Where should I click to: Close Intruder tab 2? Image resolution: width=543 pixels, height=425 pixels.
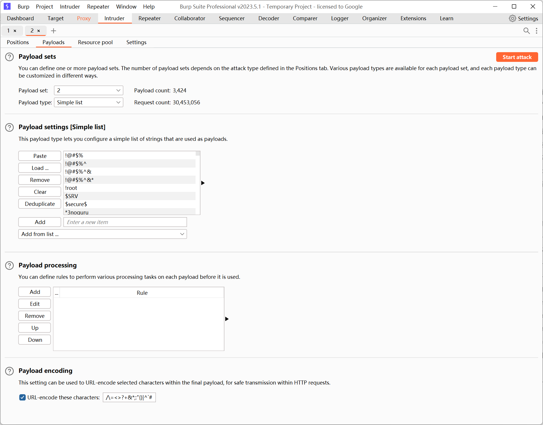click(x=39, y=31)
